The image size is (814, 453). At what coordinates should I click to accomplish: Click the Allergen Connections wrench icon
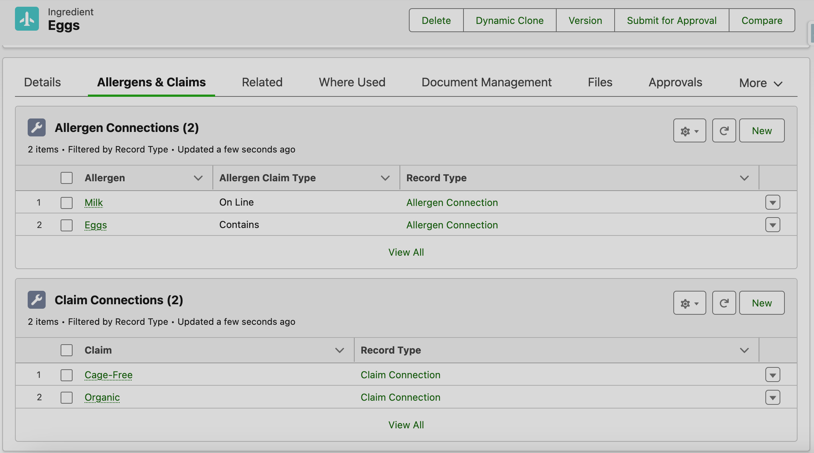click(x=37, y=127)
